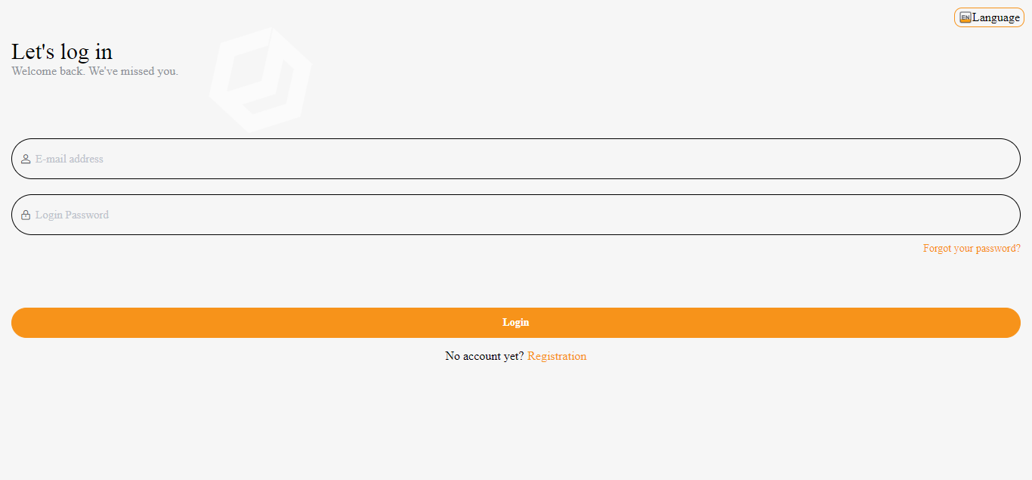
Task: Click the Welcome back subtitle text
Action: pyautogui.click(x=94, y=71)
